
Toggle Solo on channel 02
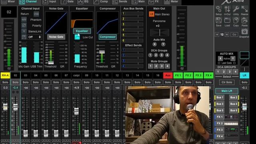coord(15,82)
